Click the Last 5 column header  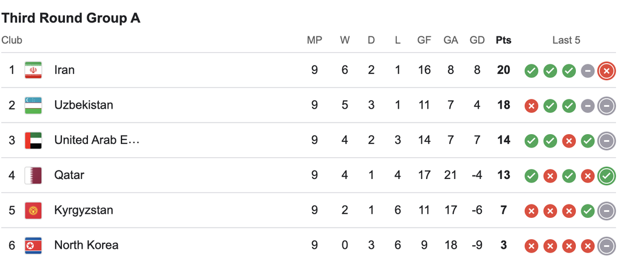coord(566,40)
